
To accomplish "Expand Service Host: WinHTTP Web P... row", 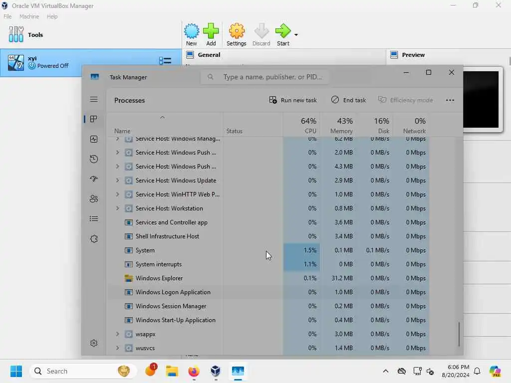I will point(117,194).
